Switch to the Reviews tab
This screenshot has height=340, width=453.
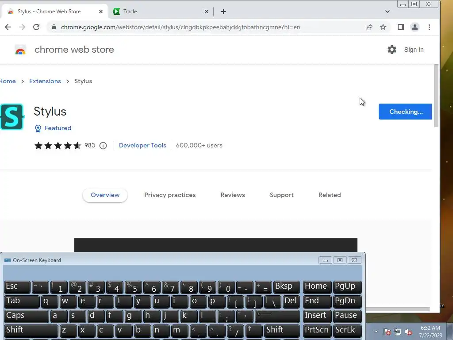tap(233, 195)
